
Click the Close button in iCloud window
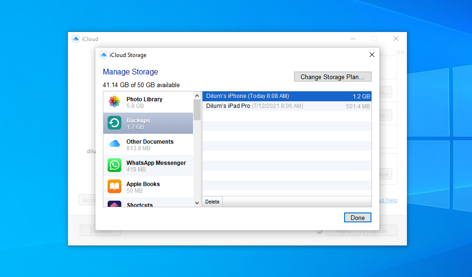(x=380, y=231)
